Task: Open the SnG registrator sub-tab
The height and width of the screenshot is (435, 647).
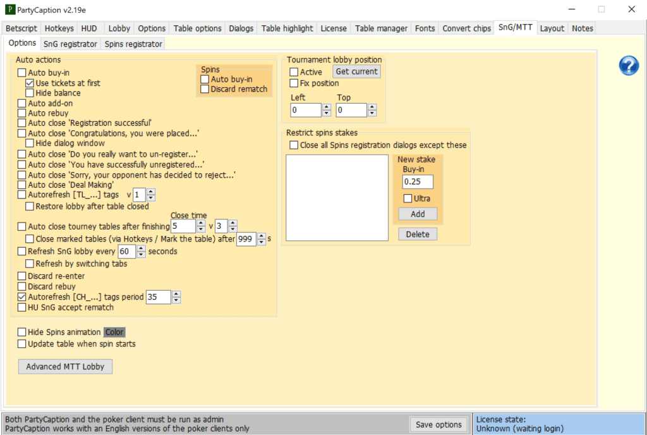Action: (70, 44)
